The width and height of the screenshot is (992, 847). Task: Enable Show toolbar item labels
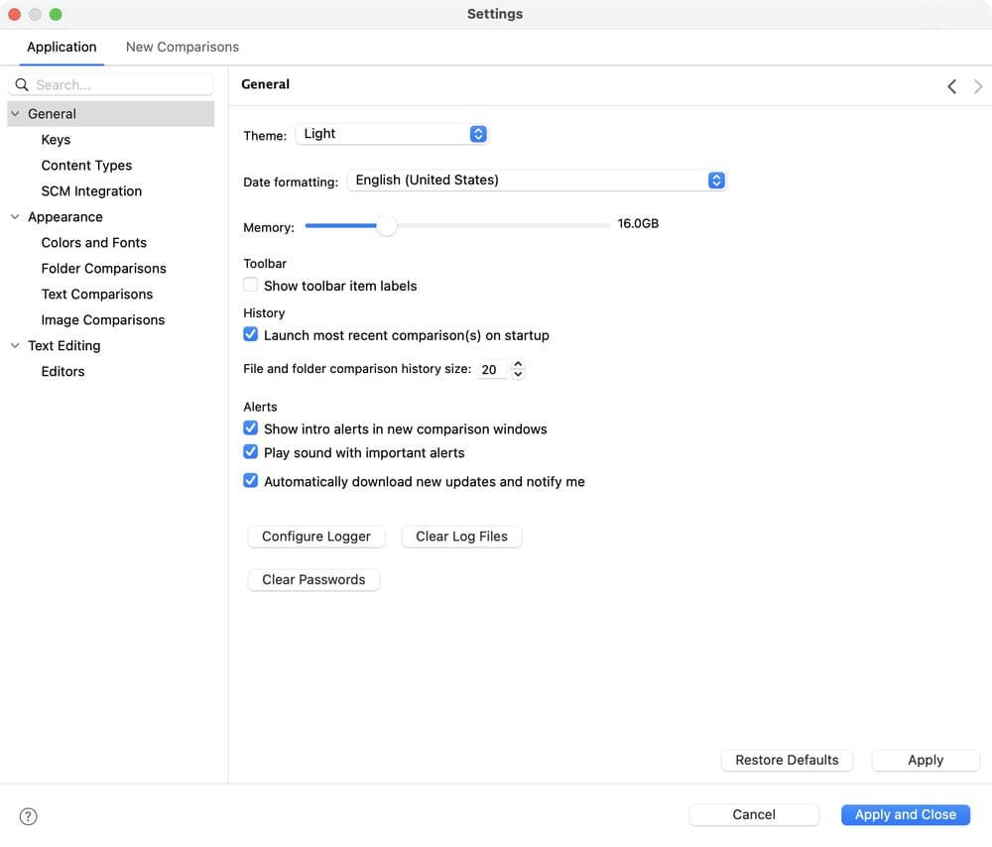(x=251, y=285)
